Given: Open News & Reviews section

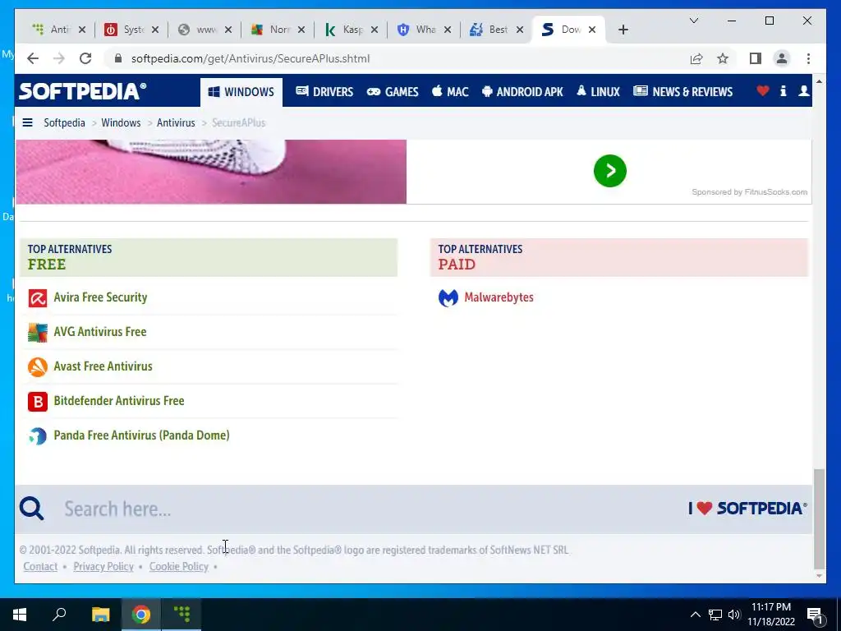Looking at the screenshot, I should point(682,92).
